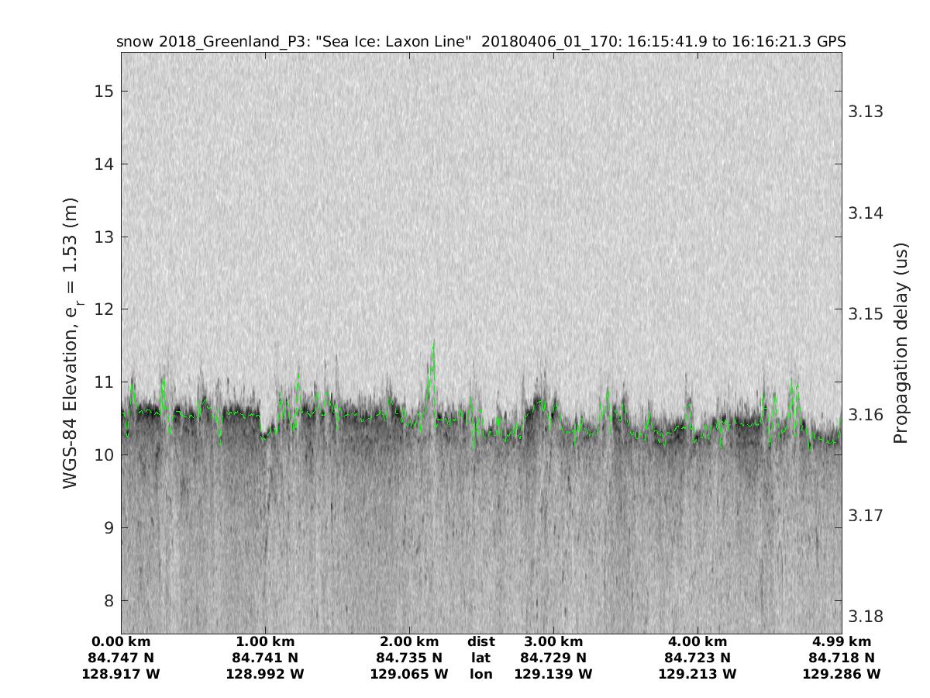
Task: Select the 1.00 km distance label
Action: point(265,641)
